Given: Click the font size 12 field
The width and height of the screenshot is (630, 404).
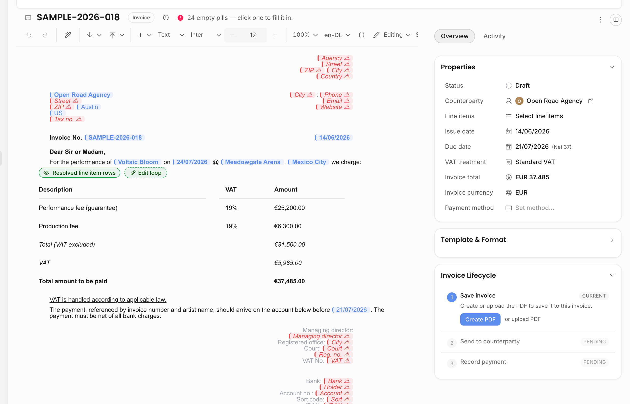Looking at the screenshot, I should [x=252, y=35].
